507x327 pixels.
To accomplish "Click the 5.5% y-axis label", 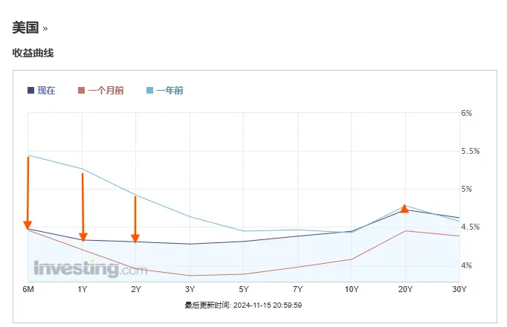I will tap(470, 151).
